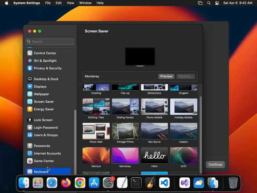Open the File menu
The height and width of the screenshot is (193, 257).
click(48, 3)
